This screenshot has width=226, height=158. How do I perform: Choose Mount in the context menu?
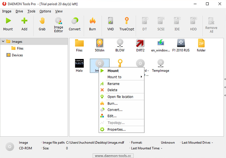[x=121, y=71]
